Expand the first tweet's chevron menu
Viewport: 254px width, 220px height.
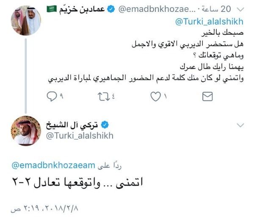click(240, 9)
